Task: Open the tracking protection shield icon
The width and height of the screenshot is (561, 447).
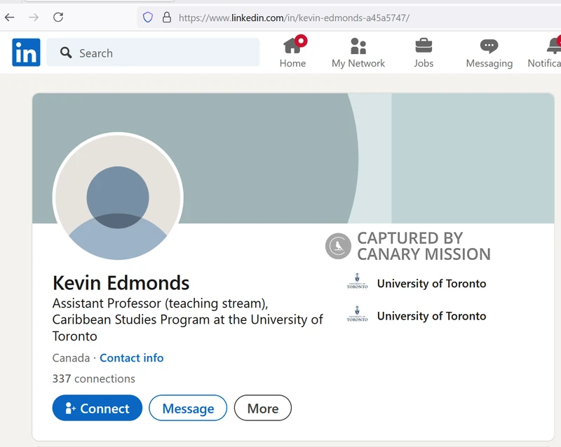Action: coord(148,17)
